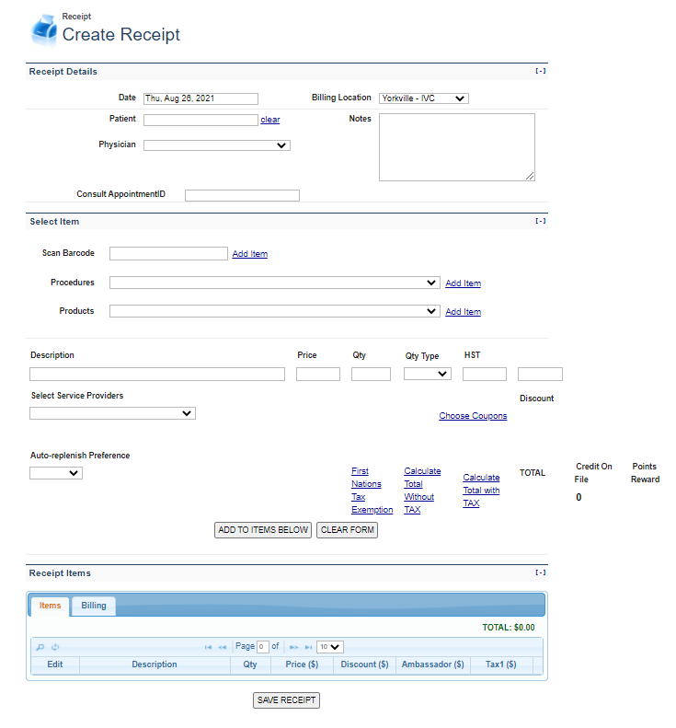Click the Create Receipt printer icon
Image resolution: width=676 pixels, height=728 pixels.
coord(43,29)
